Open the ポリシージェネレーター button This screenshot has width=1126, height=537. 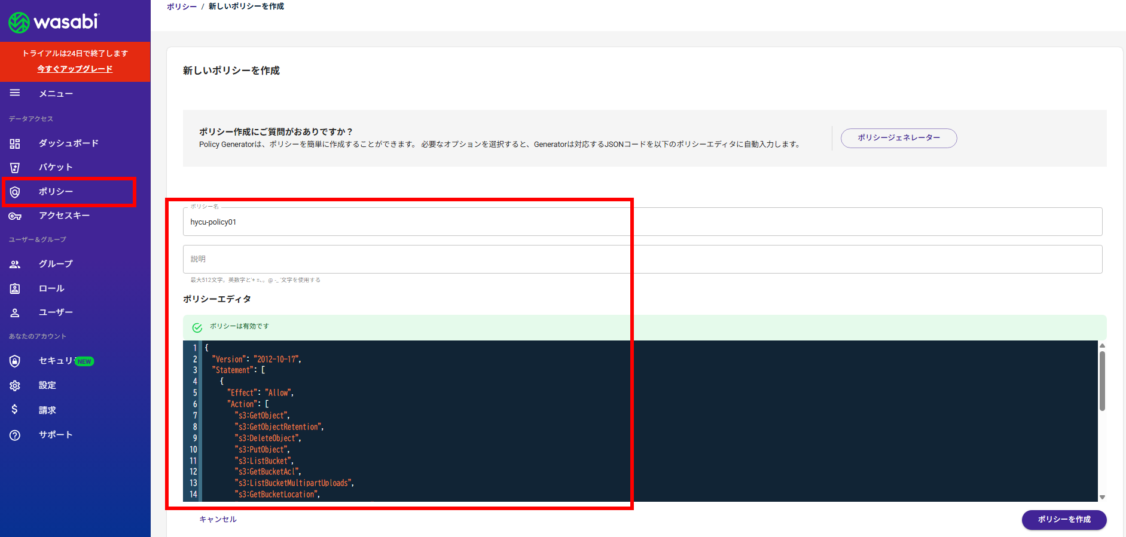pyautogui.click(x=898, y=138)
